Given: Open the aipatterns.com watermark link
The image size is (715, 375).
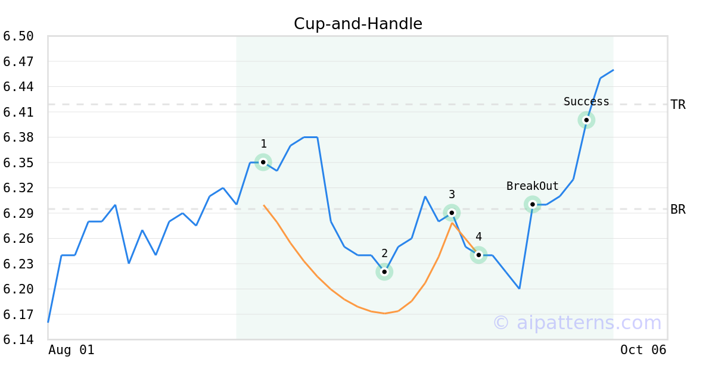Looking at the screenshot, I should click(577, 323).
